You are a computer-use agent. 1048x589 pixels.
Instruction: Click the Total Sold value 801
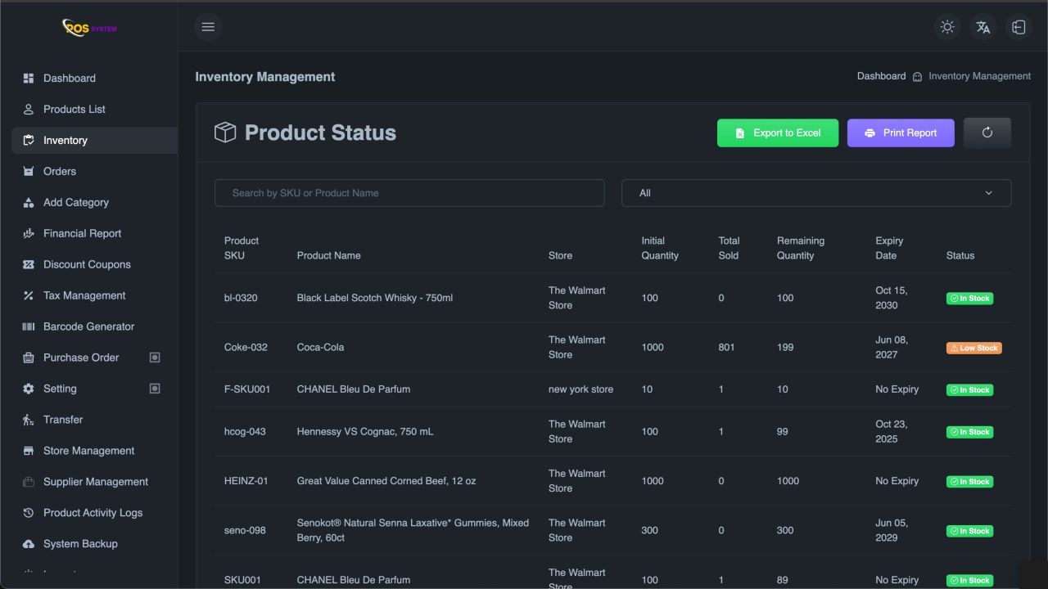726,347
